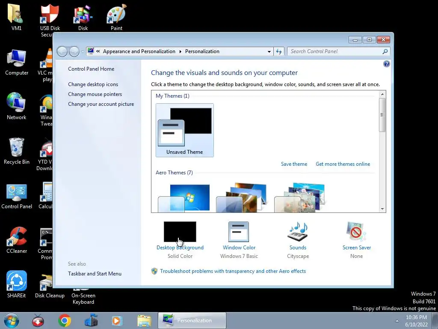Screen dimensions: 438x329
Task: Open the Sounds Cityscape icon
Action: (x=298, y=232)
